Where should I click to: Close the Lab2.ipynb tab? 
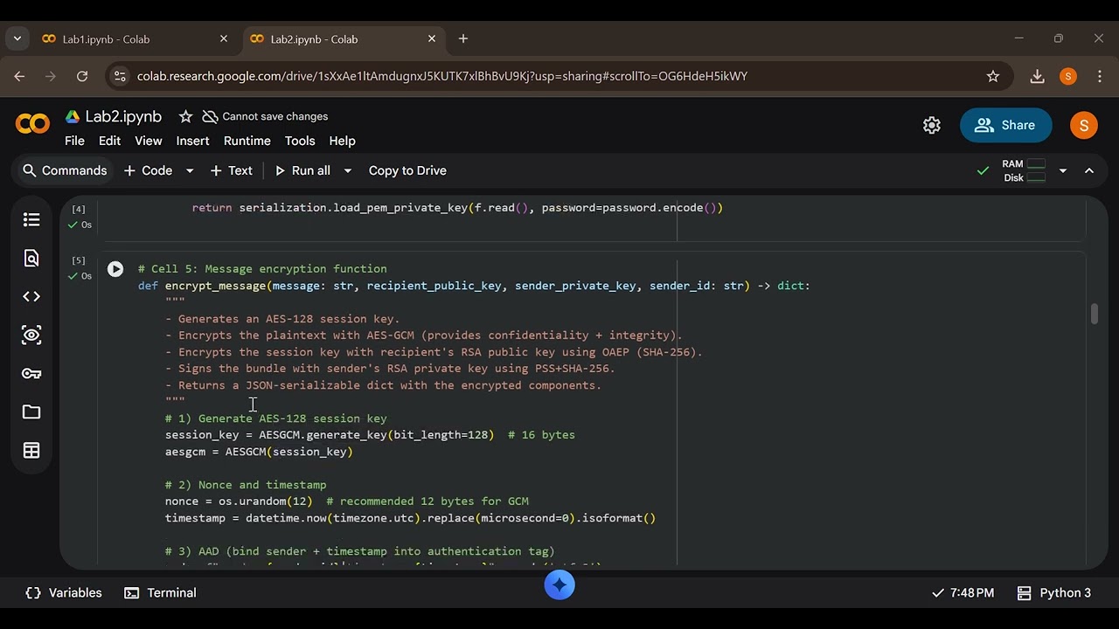(432, 38)
